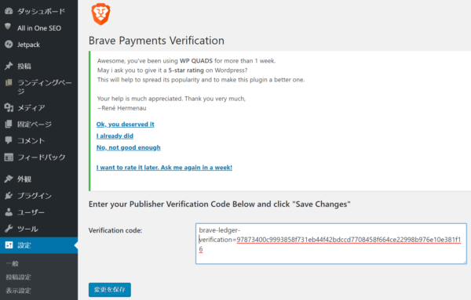Open the writing settings submenu entry
This screenshot has width=471, height=300.
click(18, 277)
